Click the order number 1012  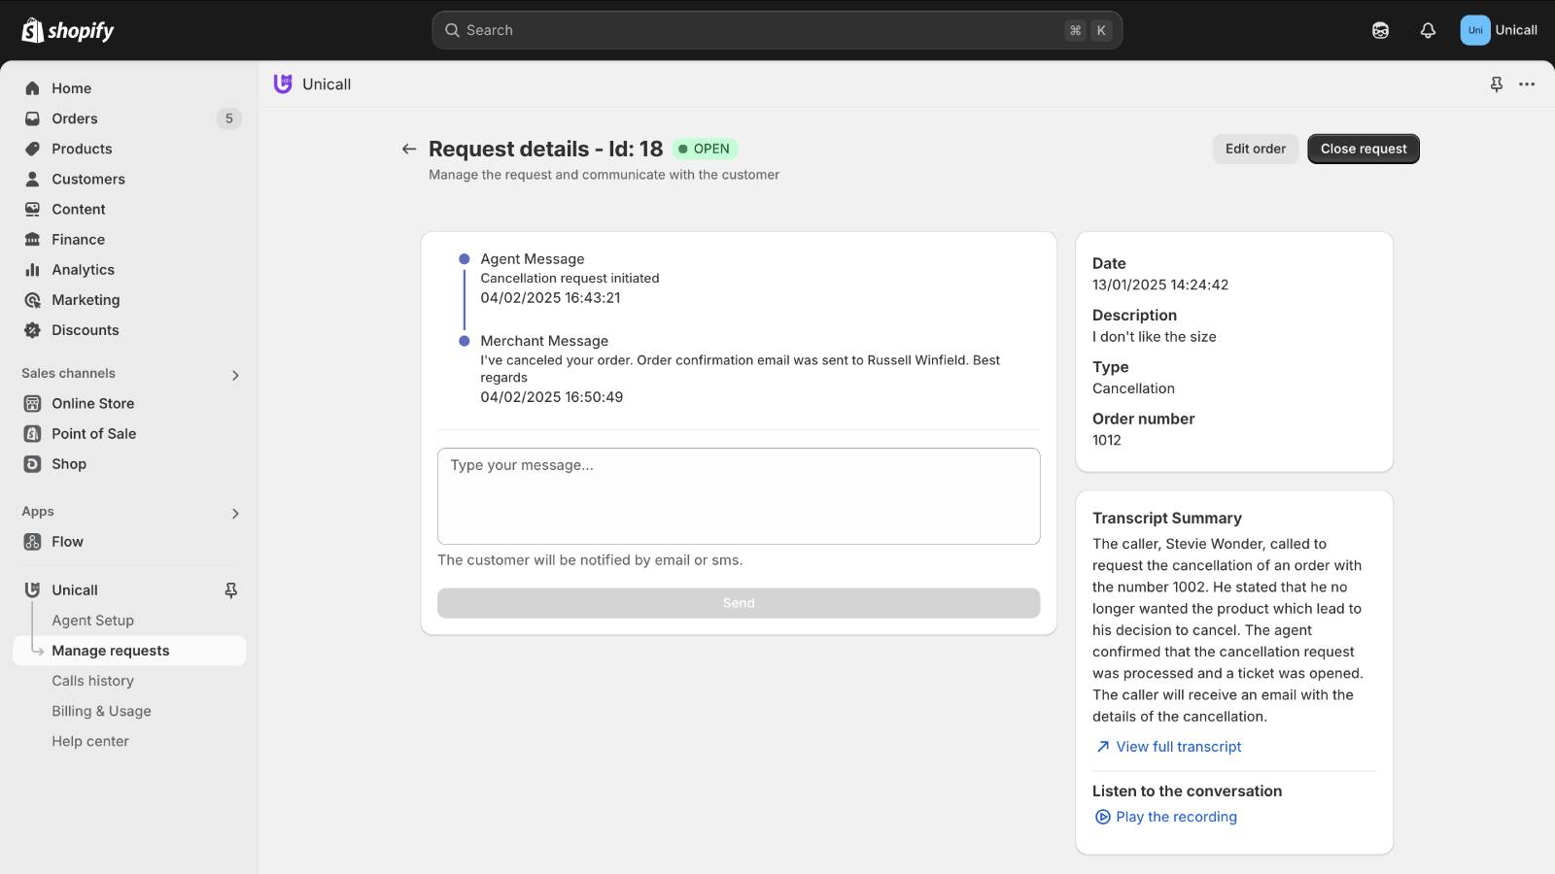point(1106,440)
